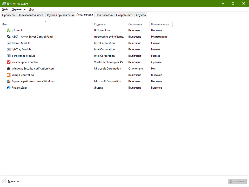Collapse view with the Меньше chevron
The image size is (249, 187).
coord(4,181)
